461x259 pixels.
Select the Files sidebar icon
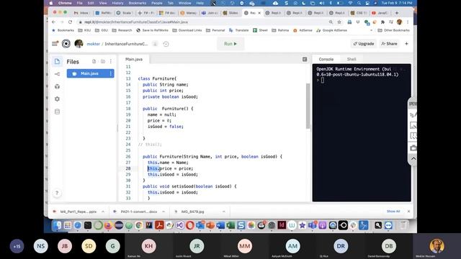[x=57, y=61]
